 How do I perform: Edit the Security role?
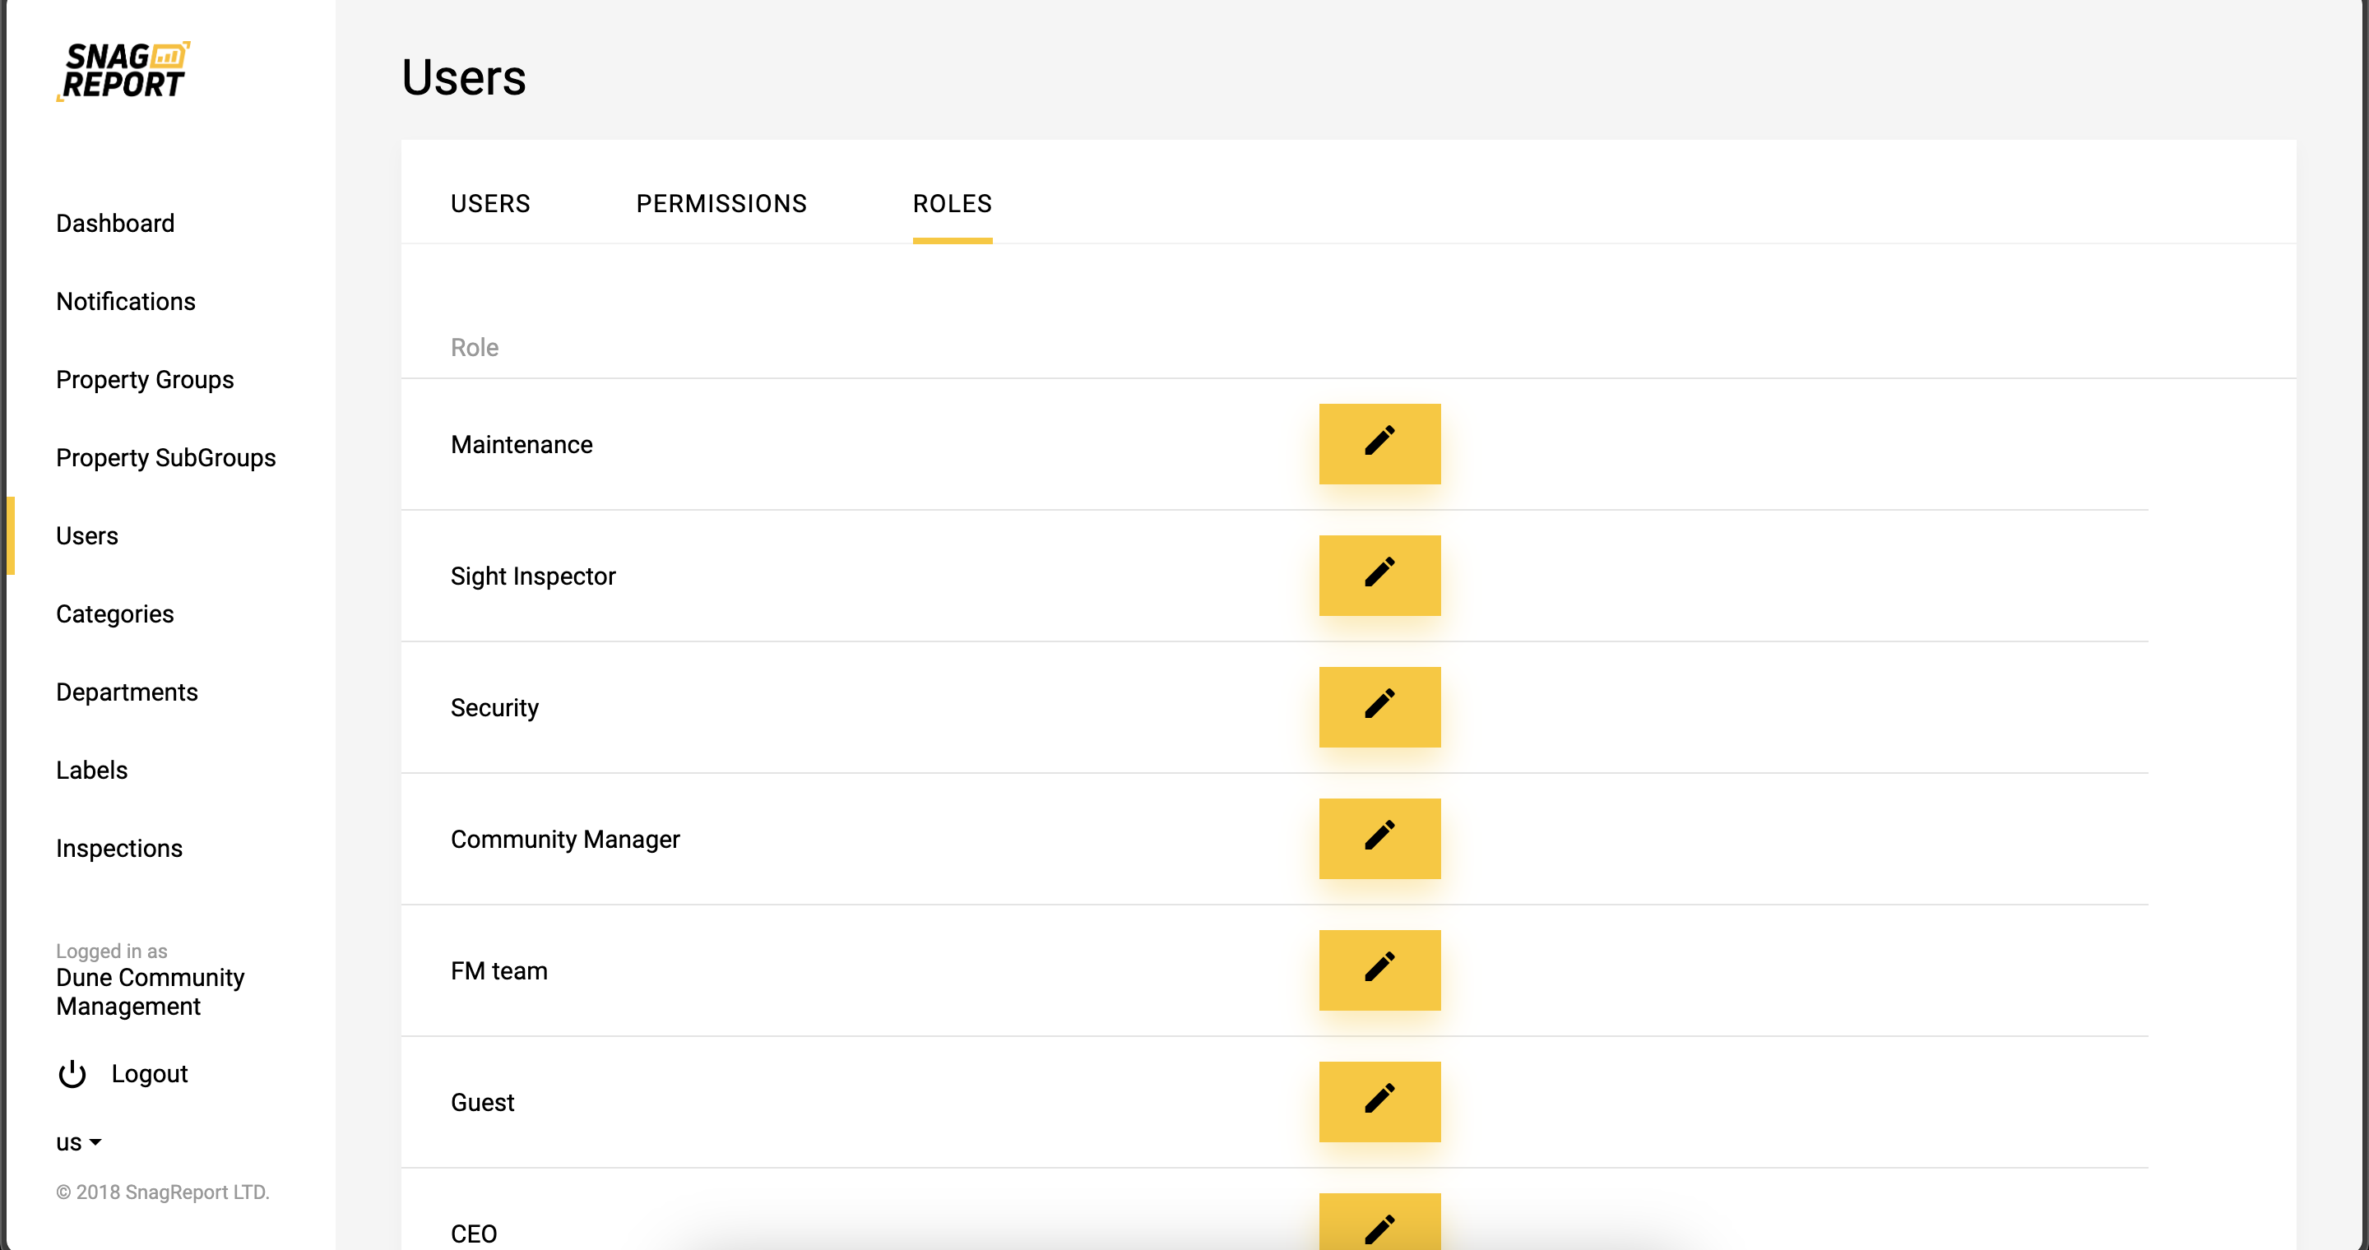[x=1379, y=706]
